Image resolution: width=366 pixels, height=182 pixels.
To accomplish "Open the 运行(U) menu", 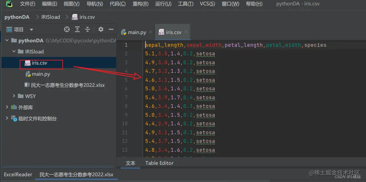I will [x=163, y=4].
